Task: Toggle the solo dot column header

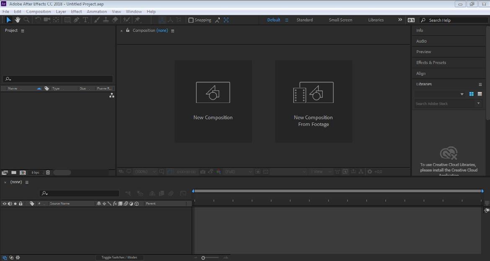Action: [15, 204]
